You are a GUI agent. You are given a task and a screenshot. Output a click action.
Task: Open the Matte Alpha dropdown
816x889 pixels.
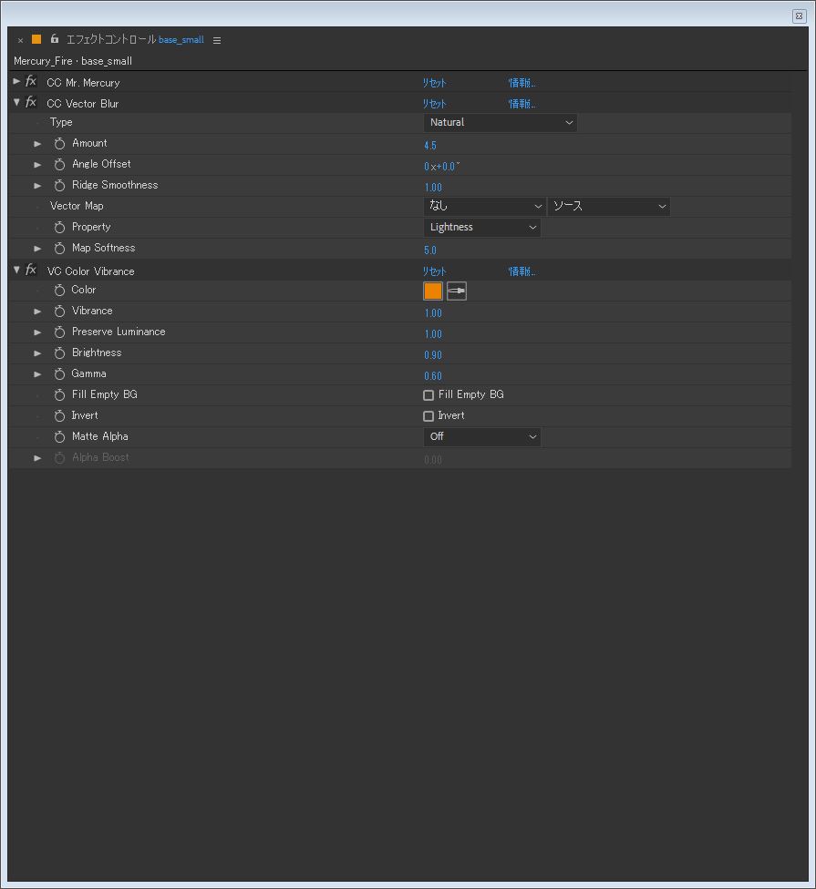tap(481, 436)
